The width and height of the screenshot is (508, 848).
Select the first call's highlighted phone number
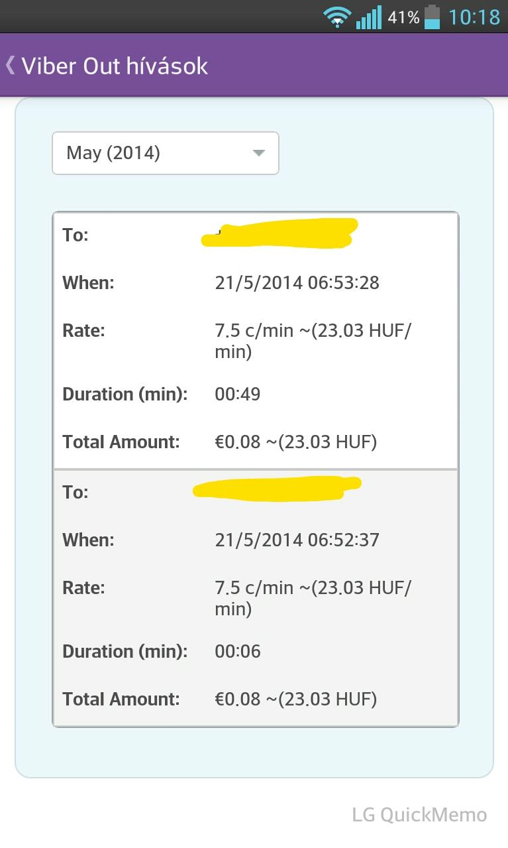279,233
